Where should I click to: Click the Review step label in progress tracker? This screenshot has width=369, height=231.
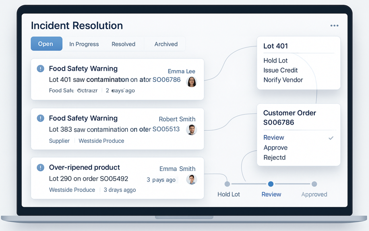271,194
